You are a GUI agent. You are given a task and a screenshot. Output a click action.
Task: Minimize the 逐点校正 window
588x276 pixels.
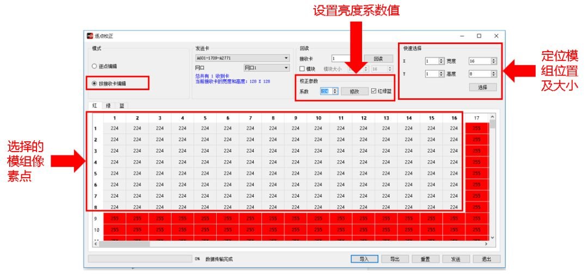point(462,36)
